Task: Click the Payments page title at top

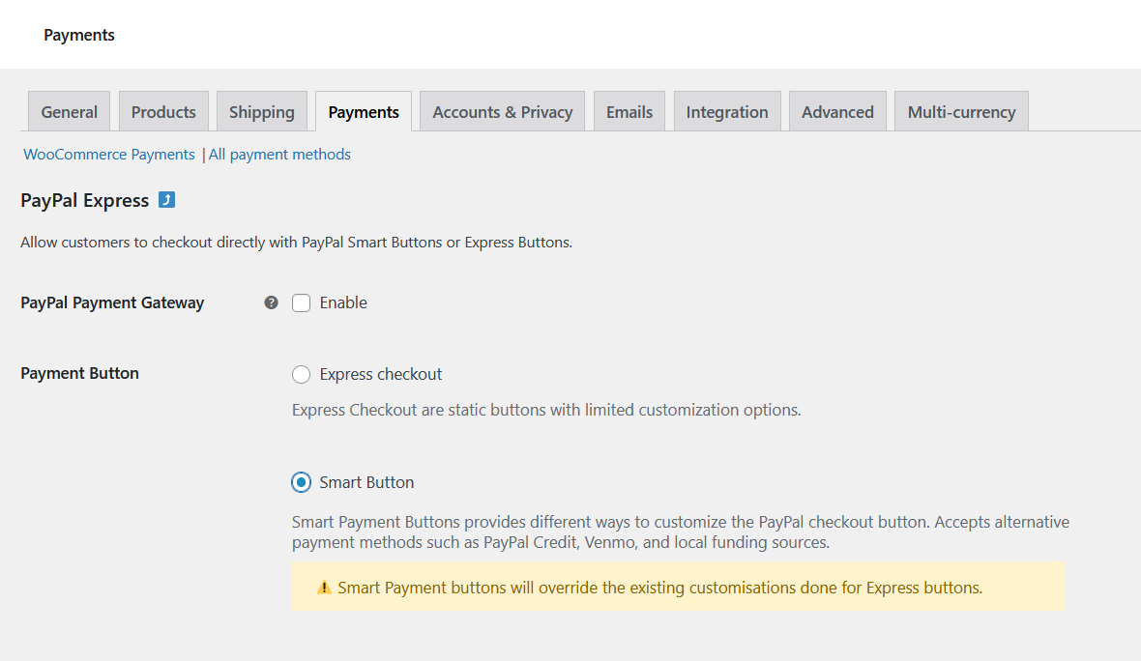Action: (78, 35)
